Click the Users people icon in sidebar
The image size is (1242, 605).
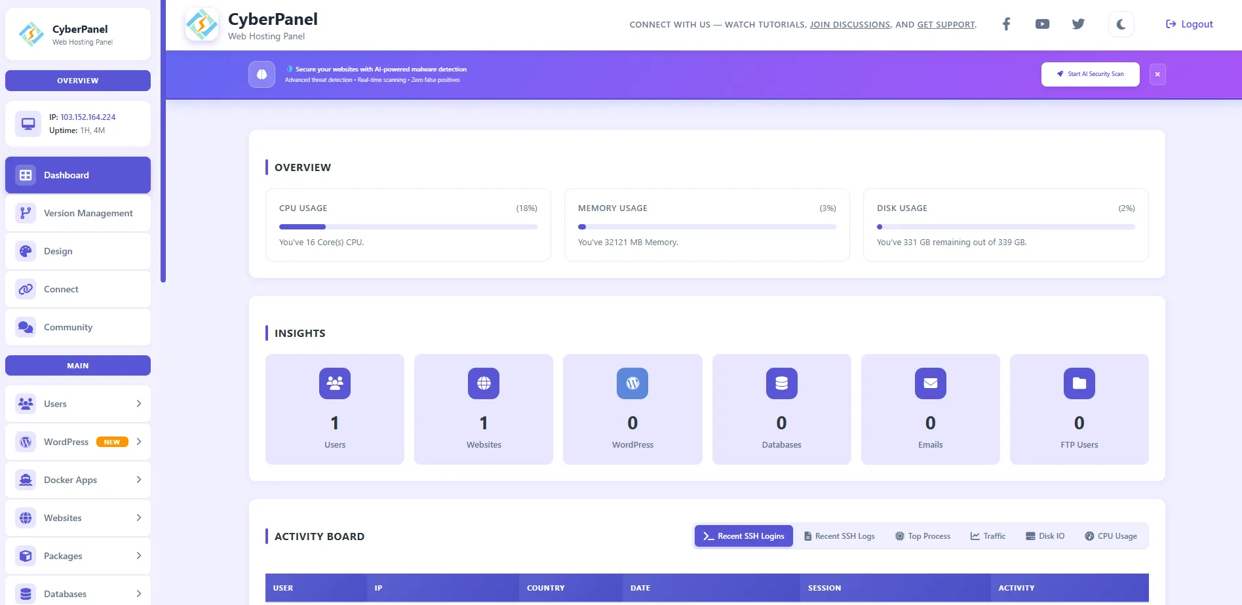tap(26, 404)
